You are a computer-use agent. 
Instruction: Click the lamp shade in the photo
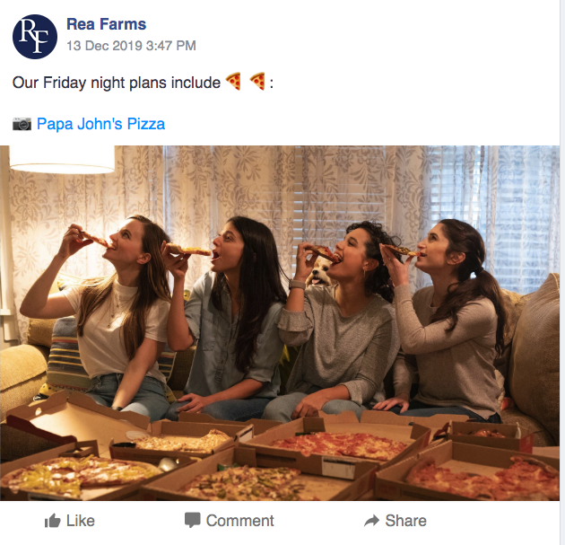[x=61, y=159]
